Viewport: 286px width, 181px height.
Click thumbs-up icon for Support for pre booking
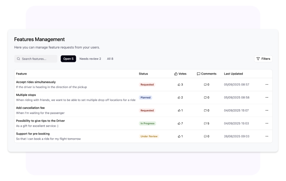[179, 136]
